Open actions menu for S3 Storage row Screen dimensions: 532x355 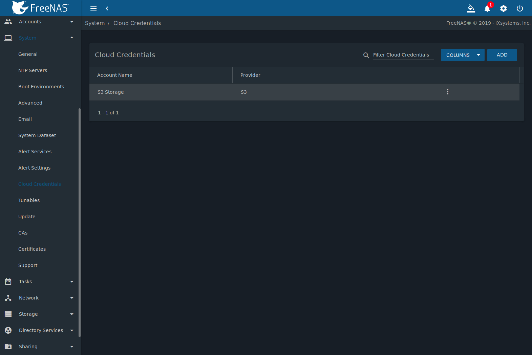448,92
